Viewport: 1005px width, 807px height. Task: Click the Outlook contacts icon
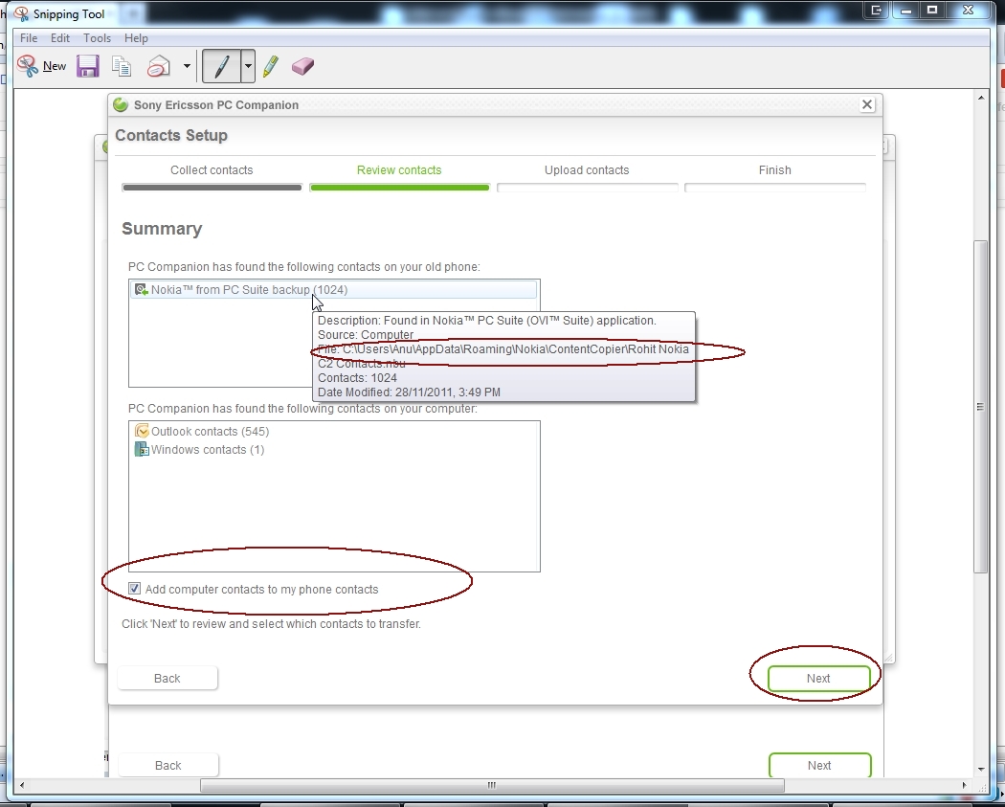(x=142, y=432)
